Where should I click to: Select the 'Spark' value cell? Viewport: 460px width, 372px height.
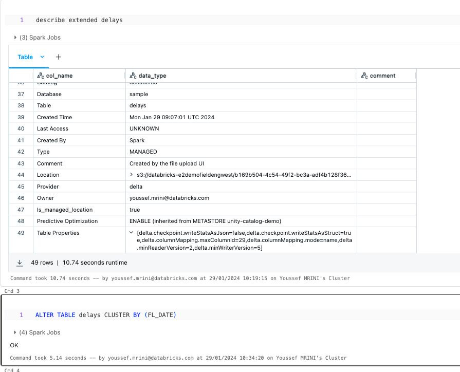pyautogui.click(x=241, y=140)
